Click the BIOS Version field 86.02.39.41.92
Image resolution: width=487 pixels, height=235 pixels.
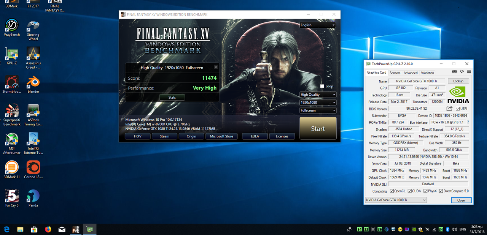coord(416,109)
